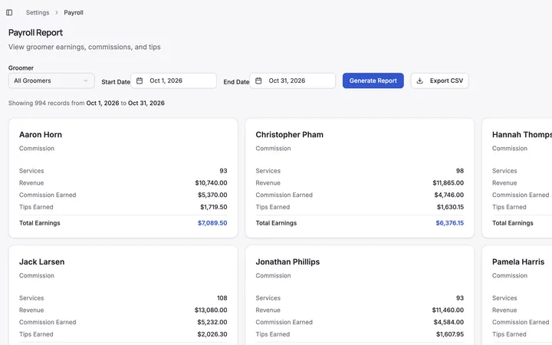Select the Jack Larsen card title
Viewport: 552px width, 345px height.
click(42, 261)
